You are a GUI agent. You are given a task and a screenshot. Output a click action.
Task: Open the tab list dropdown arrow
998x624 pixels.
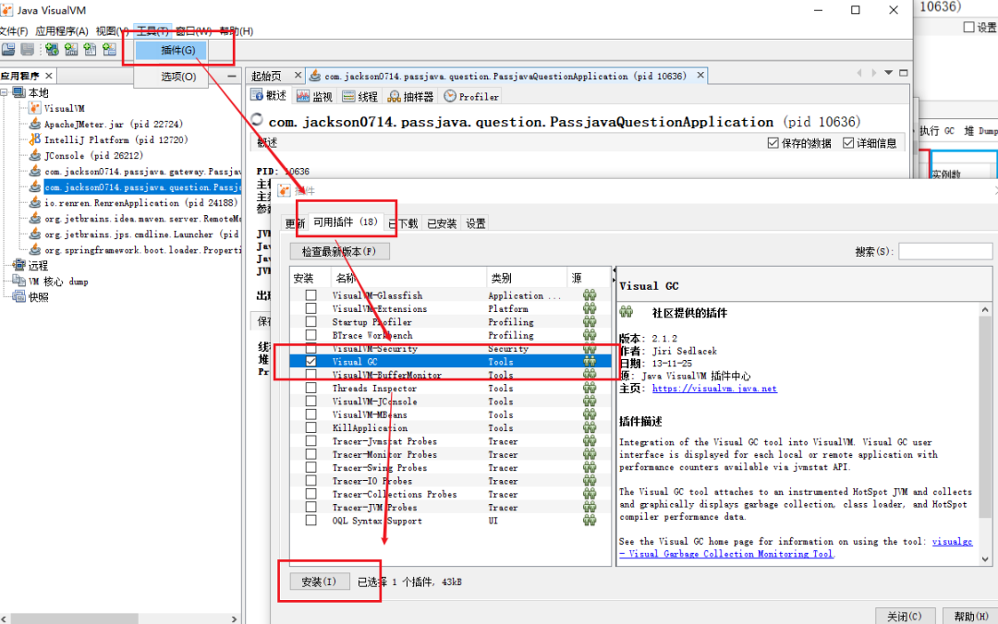pos(889,73)
